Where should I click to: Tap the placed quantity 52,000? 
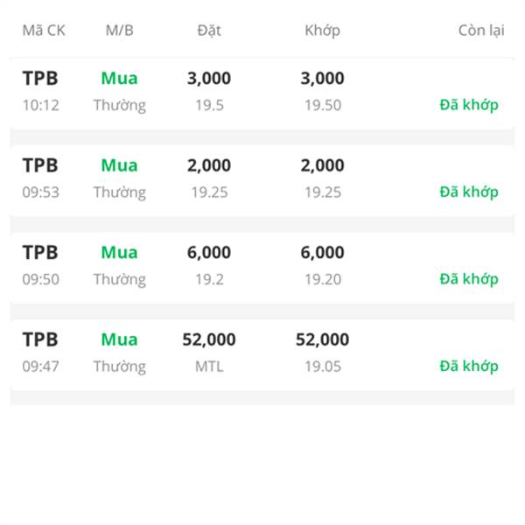pyautogui.click(x=209, y=339)
